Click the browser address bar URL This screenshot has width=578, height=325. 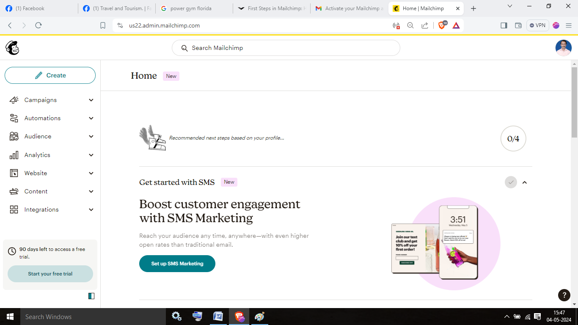point(164,25)
